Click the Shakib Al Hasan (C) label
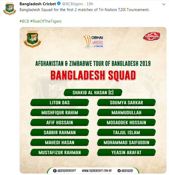Viewport: 169px width, 175px height. click(x=93, y=93)
